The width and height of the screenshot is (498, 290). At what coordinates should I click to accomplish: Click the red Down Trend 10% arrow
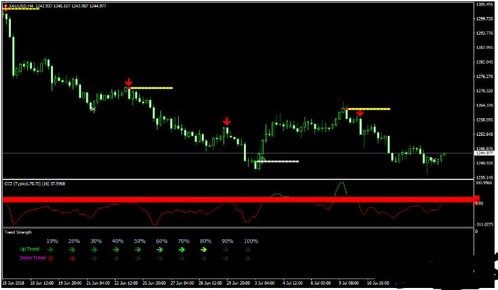50,259
